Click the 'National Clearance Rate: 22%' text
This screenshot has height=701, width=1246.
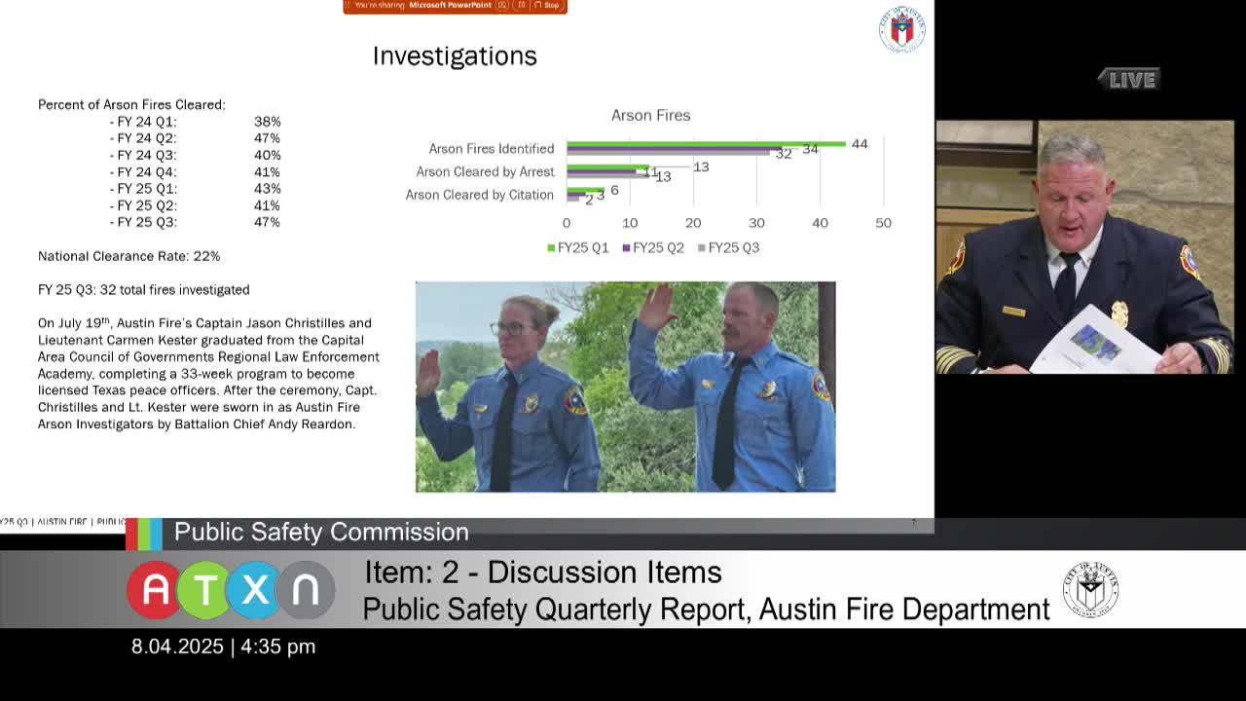pyautogui.click(x=128, y=256)
